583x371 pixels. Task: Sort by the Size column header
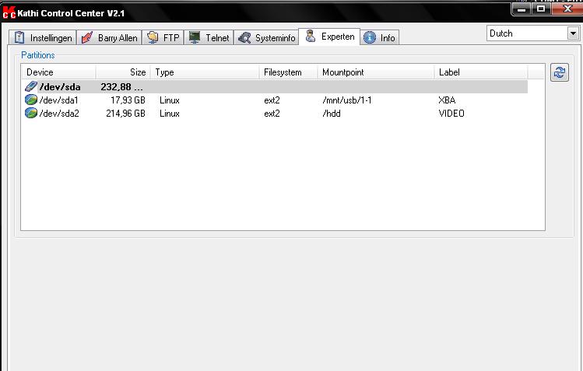coord(123,72)
